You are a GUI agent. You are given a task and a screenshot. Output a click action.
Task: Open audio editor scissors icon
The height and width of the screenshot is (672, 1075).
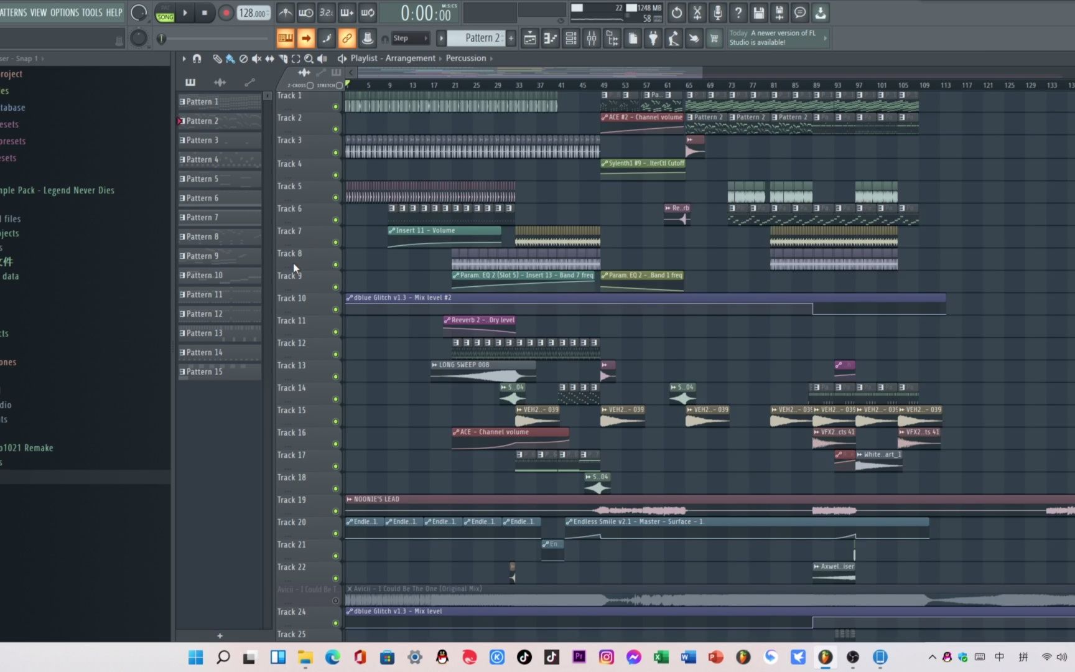(x=697, y=12)
